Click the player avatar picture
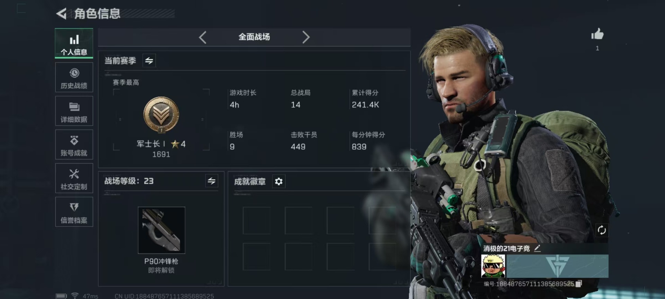Image resolution: width=665 pixels, height=299 pixels. coord(493,266)
